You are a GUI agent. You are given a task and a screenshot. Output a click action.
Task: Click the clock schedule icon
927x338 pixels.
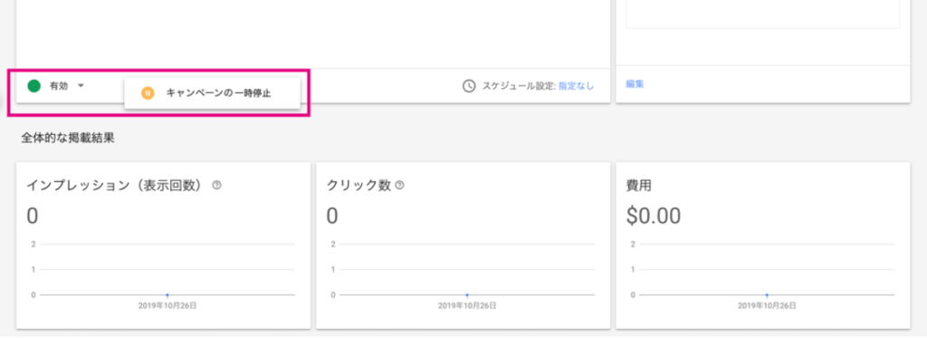469,86
